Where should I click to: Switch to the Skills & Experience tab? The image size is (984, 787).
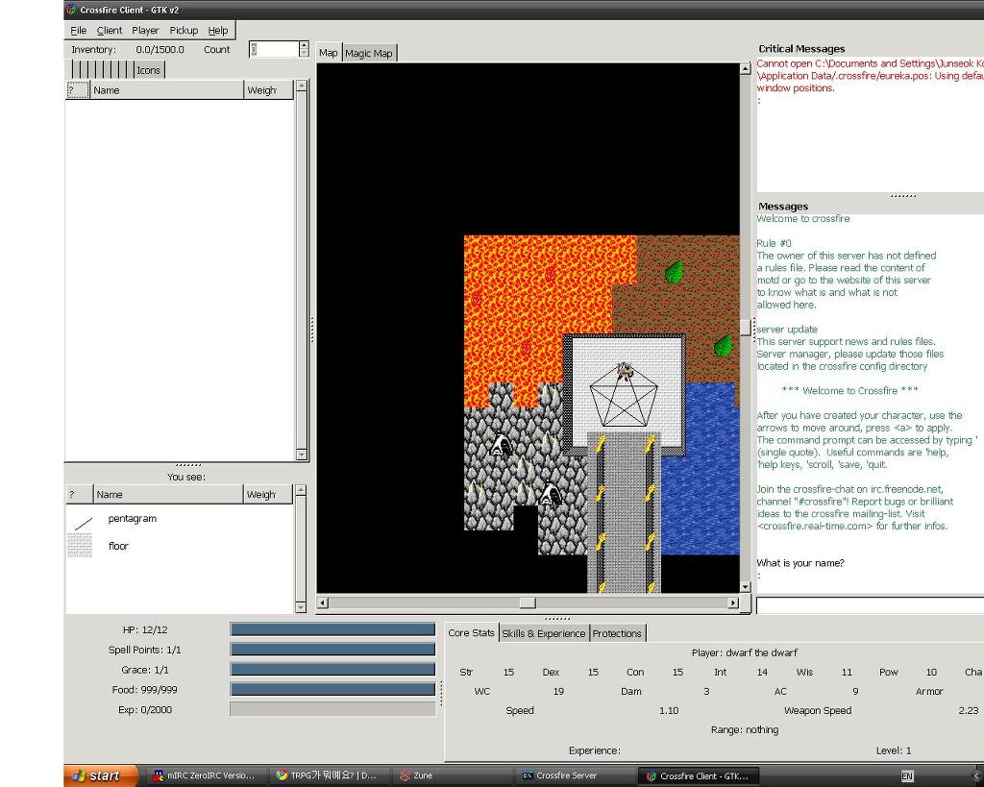pyautogui.click(x=543, y=633)
